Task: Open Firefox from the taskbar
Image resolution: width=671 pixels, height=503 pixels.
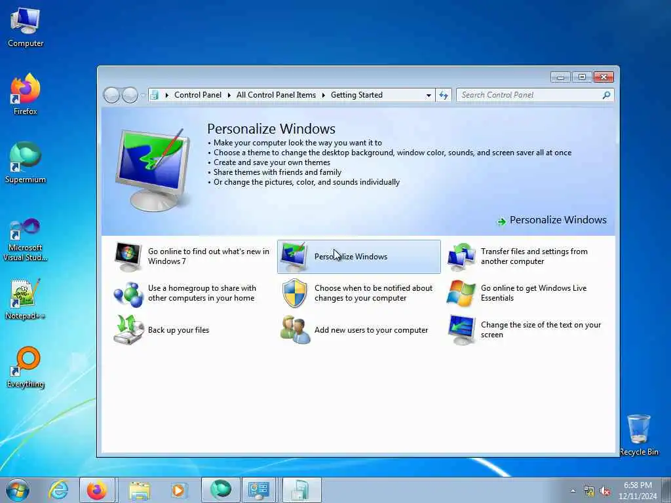Action: tap(97, 490)
